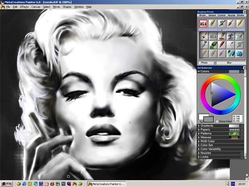Screen dimensions: 249x187
Task: Choose the water glass watercolor brush
Action: tap(239, 36)
